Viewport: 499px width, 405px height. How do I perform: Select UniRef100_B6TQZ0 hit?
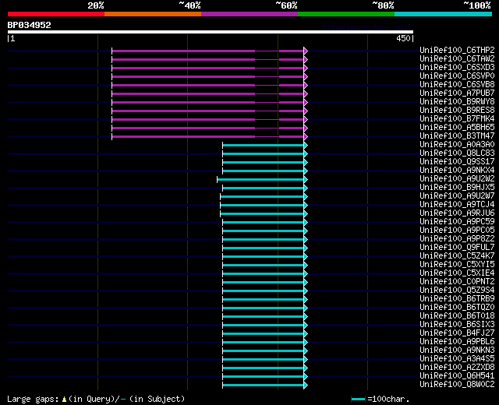(x=457, y=308)
